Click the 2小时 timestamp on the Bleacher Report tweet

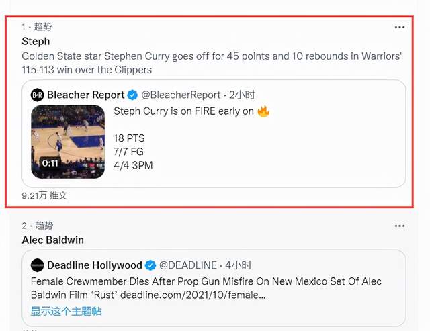coord(242,95)
